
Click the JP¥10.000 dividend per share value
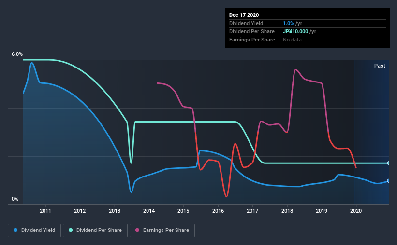295,31
